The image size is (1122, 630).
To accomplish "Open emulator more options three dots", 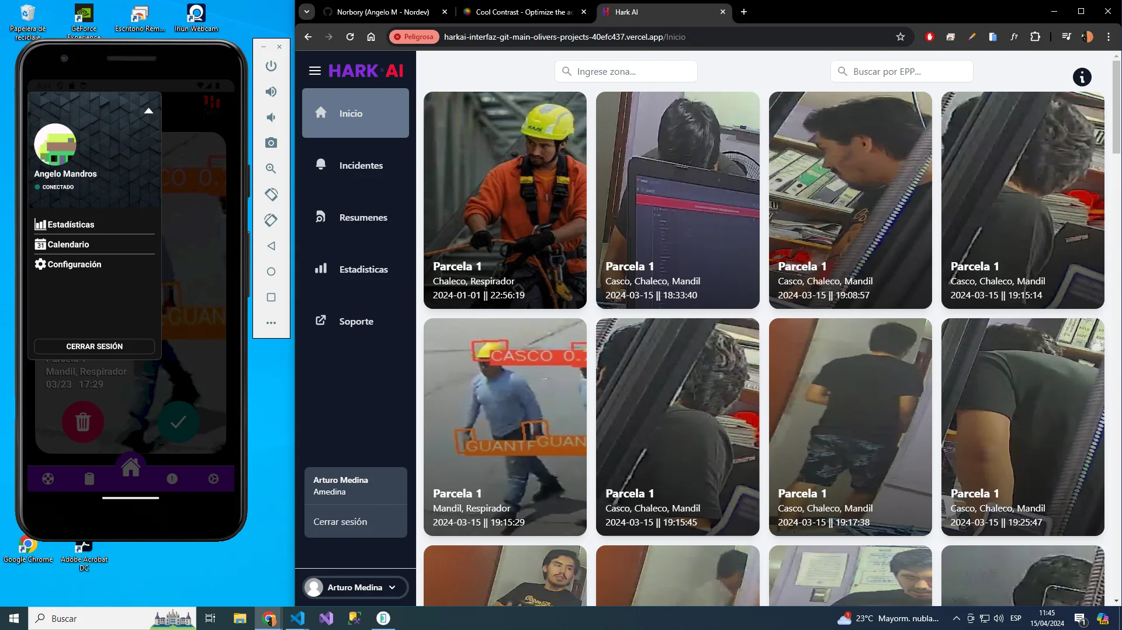I will tap(271, 323).
